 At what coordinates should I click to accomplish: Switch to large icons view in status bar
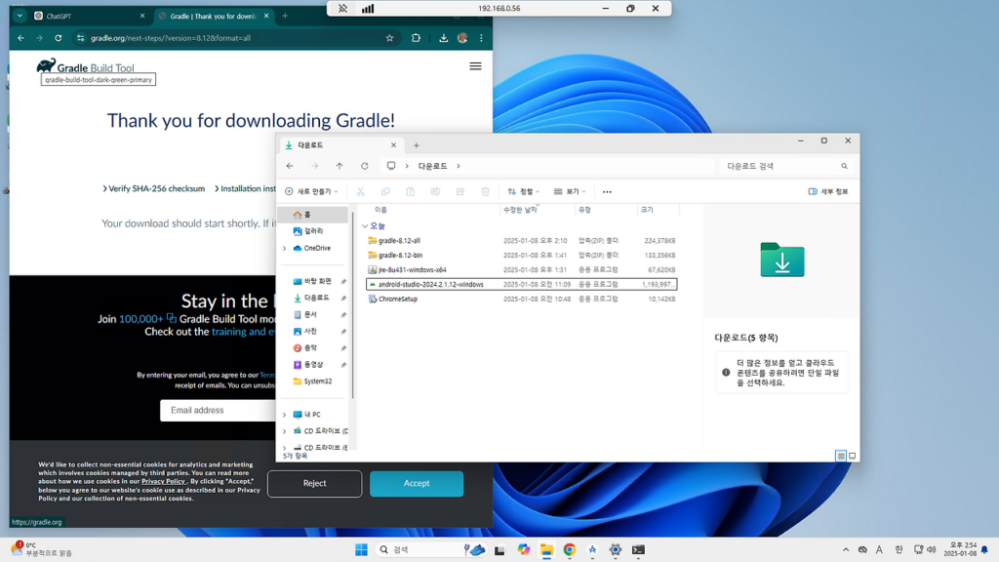click(x=852, y=456)
